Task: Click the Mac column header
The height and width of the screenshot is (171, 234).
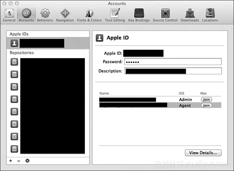Action: coord(204,93)
